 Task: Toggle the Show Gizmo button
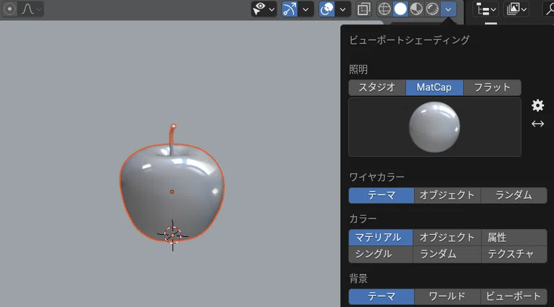tap(289, 9)
